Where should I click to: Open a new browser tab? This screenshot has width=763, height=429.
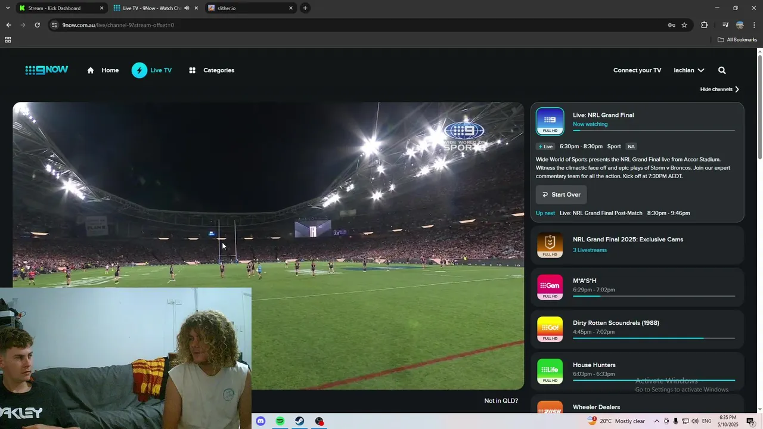coord(305,8)
